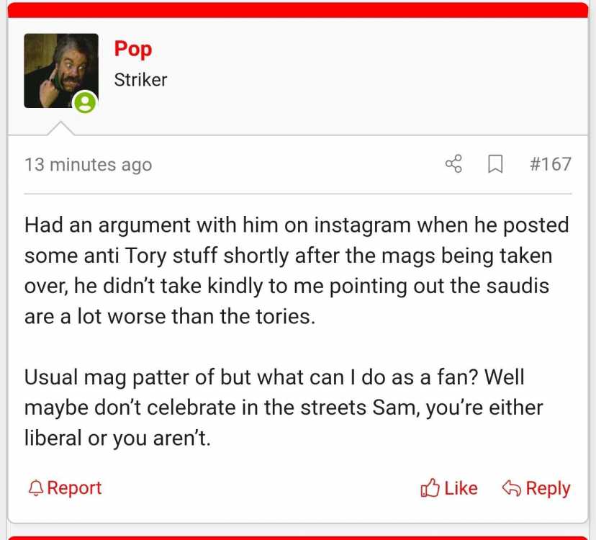Image resolution: width=596 pixels, height=540 pixels.
Task: Click the Striker user title
Action: click(x=140, y=80)
